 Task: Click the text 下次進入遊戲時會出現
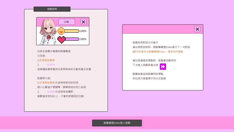point(145,65)
